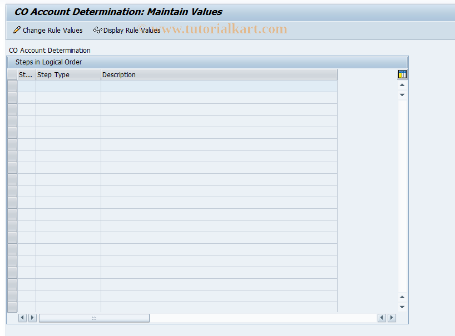
Task: Select the third row selector cell
Action: [12, 108]
